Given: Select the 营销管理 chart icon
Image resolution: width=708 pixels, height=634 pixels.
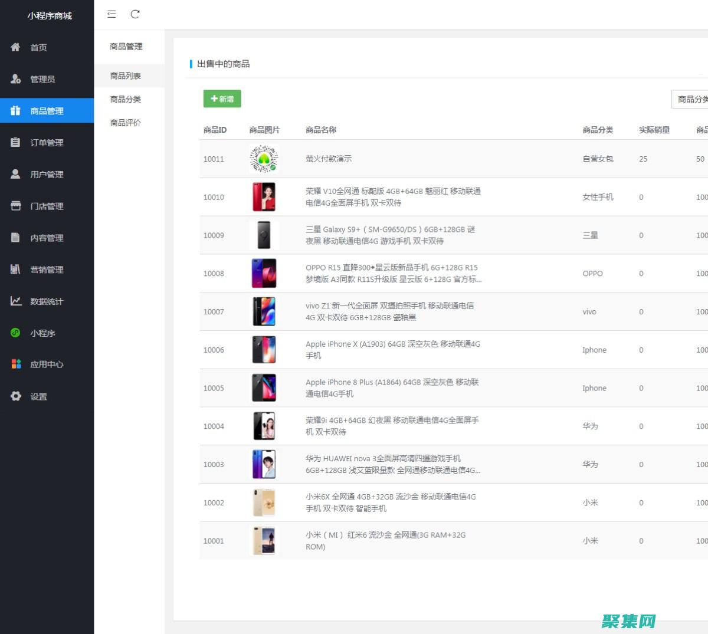Looking at the screenshot, I should pos(16,270).
